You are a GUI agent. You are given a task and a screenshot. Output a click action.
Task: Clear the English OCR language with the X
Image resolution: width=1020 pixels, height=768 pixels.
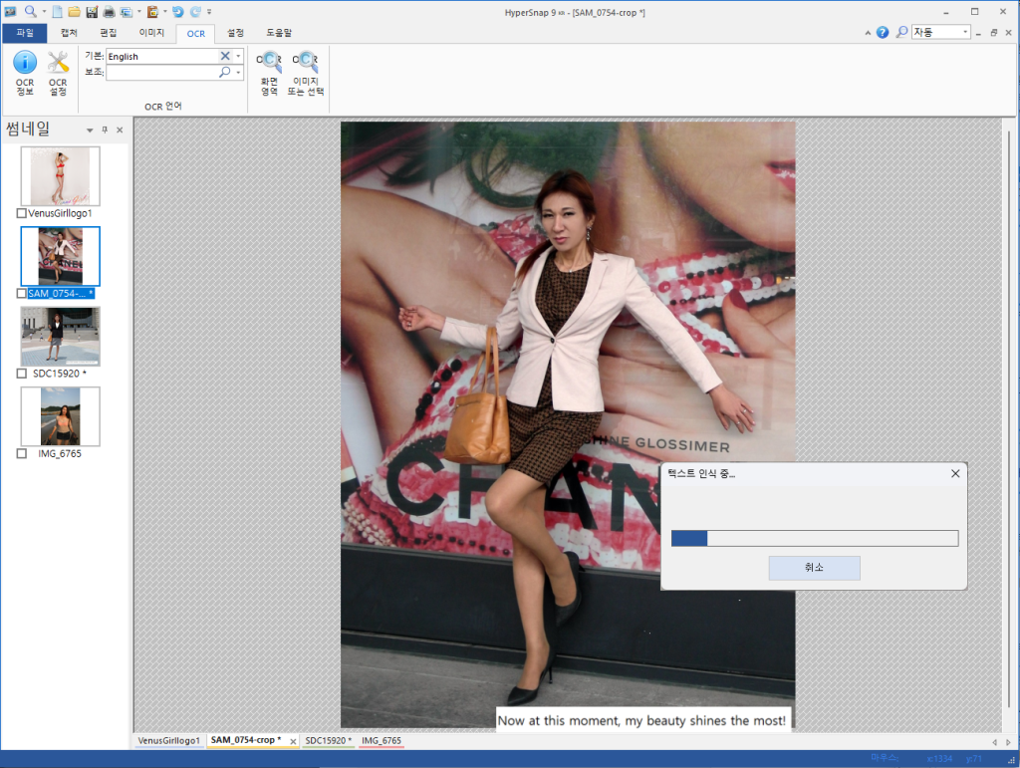coord(225,56)
